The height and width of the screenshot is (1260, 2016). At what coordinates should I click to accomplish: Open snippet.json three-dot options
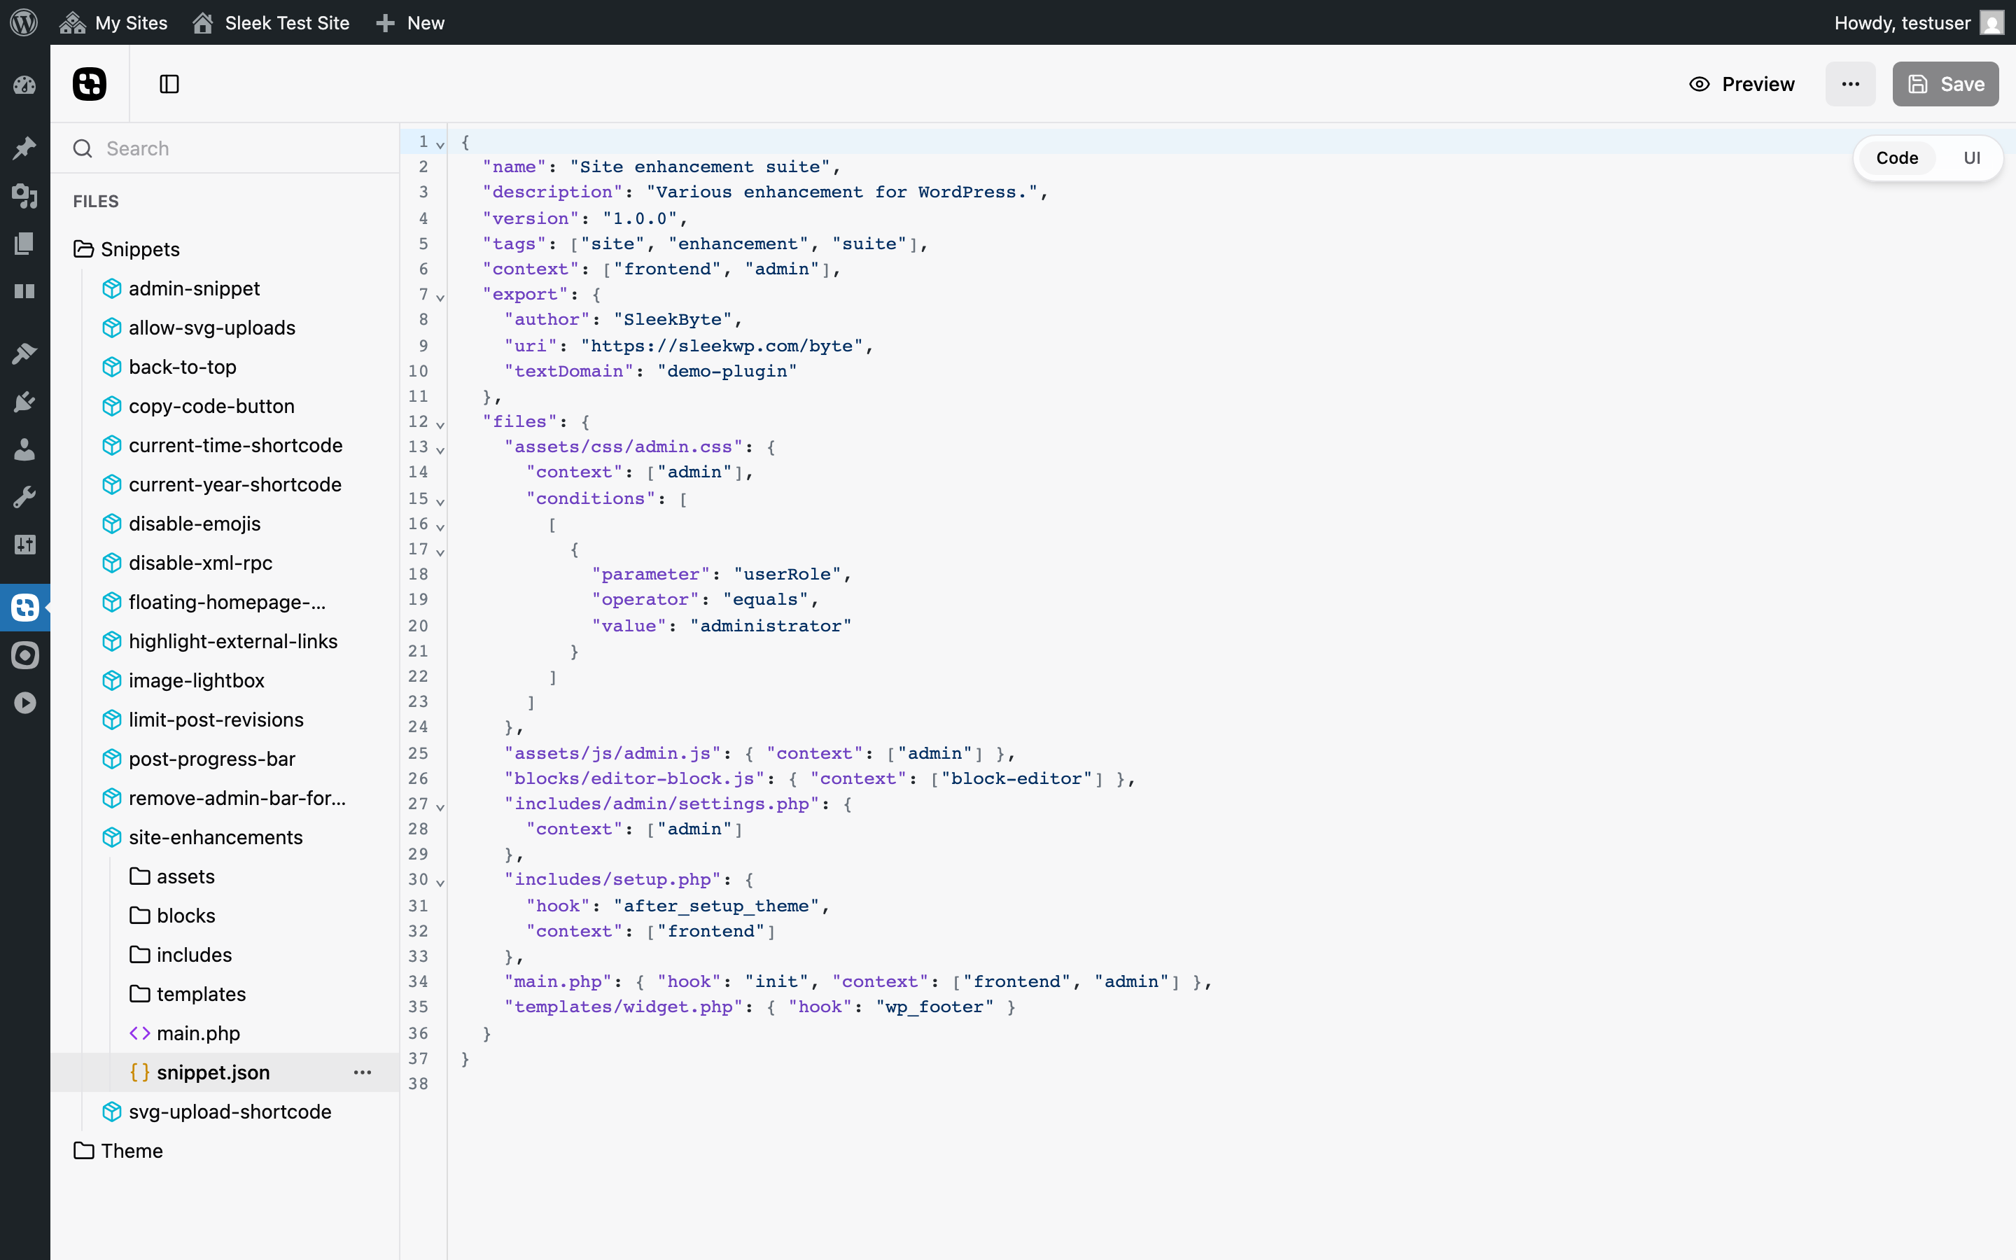363,1072
